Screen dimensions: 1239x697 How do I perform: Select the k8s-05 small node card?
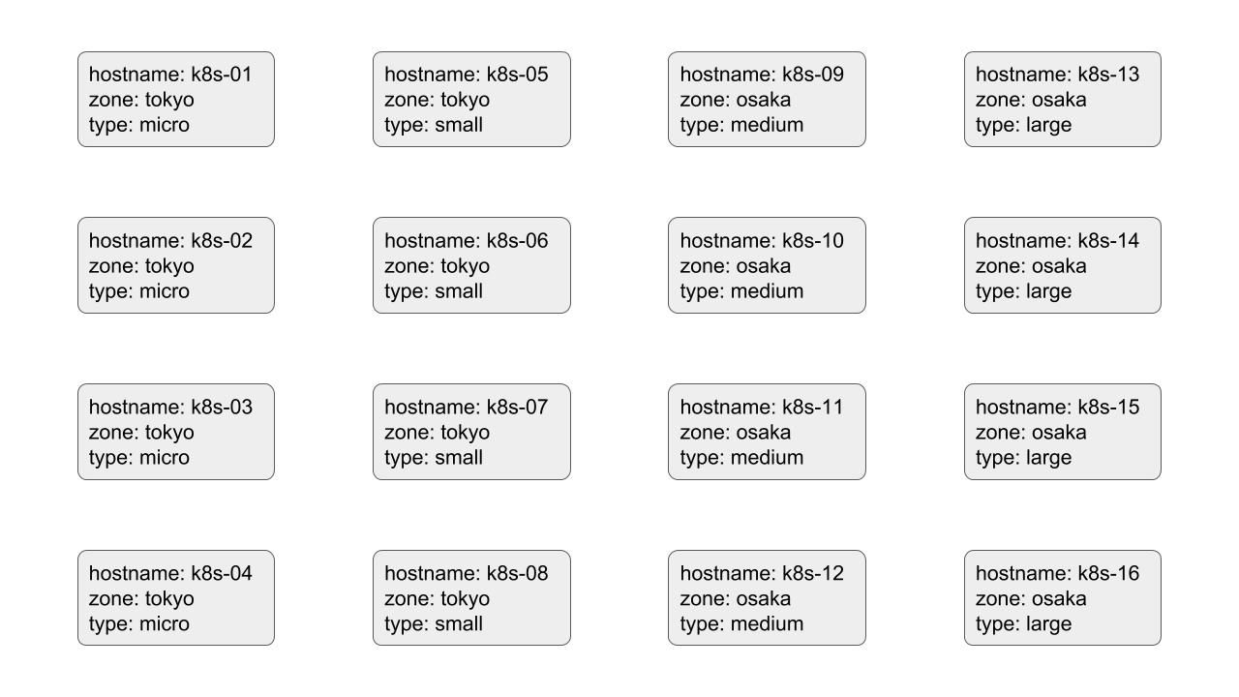click(471, 100)
